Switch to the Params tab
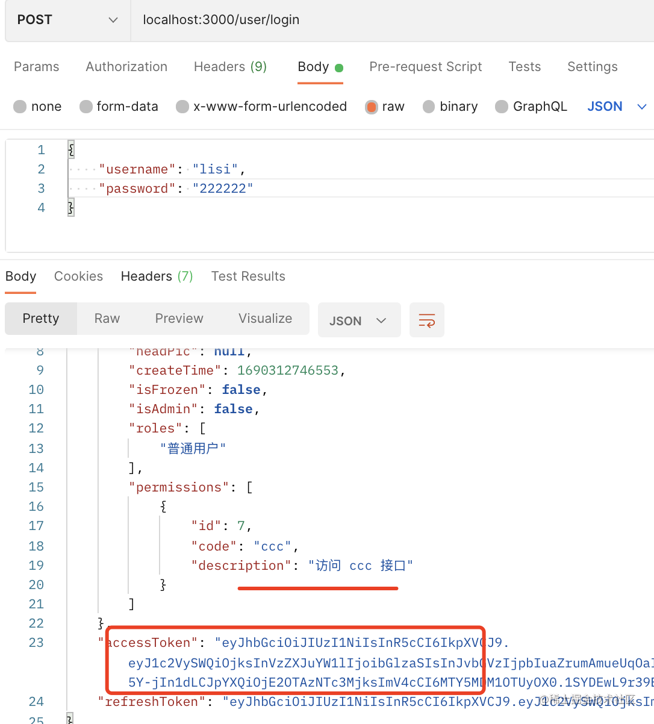The width and height of the screenshot is (654, 724). pos(37,67)
